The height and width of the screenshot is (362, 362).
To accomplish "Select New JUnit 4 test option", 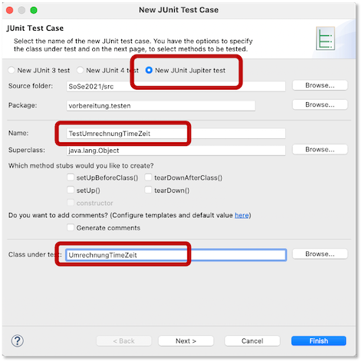I will 81,70.
